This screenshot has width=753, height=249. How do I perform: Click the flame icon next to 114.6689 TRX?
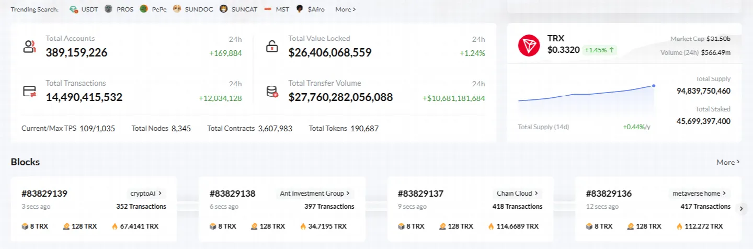(x=491, y=227)
